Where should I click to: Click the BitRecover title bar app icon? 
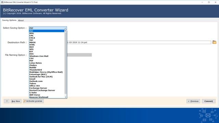pos(2,2)
